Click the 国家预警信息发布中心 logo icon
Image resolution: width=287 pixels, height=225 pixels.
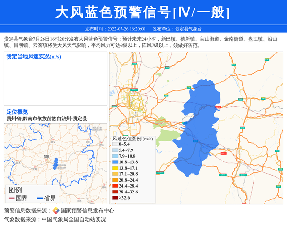(x=55, y=211)
